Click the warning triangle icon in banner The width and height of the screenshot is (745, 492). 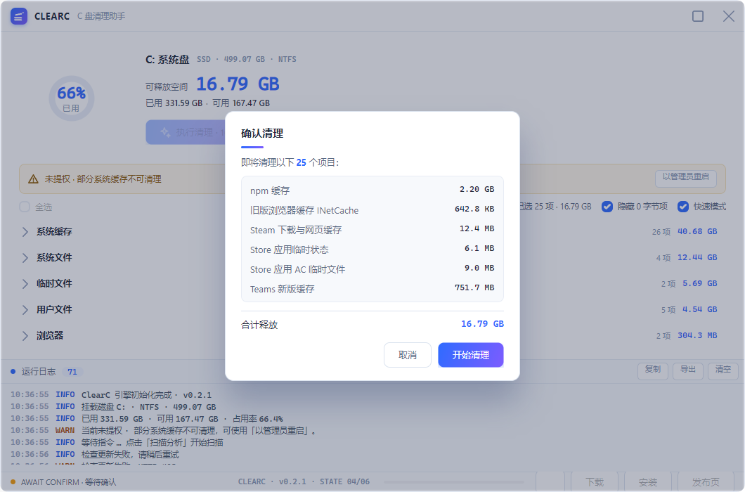point(33,179)
